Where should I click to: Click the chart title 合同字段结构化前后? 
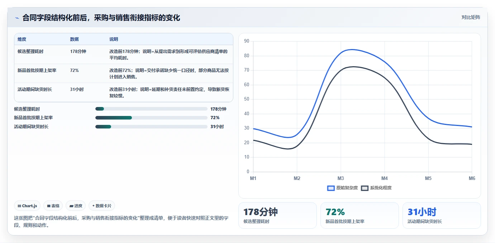[101, 18]
